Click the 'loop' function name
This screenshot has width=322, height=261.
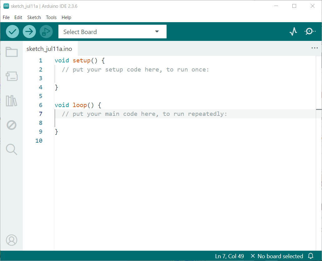pyautogui.click(x=80, y=105)
